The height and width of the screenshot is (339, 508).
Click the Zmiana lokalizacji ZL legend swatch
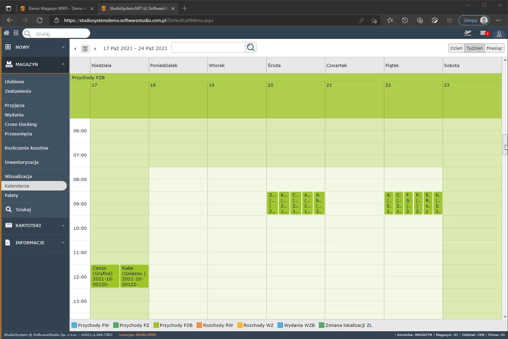(322, 325)
